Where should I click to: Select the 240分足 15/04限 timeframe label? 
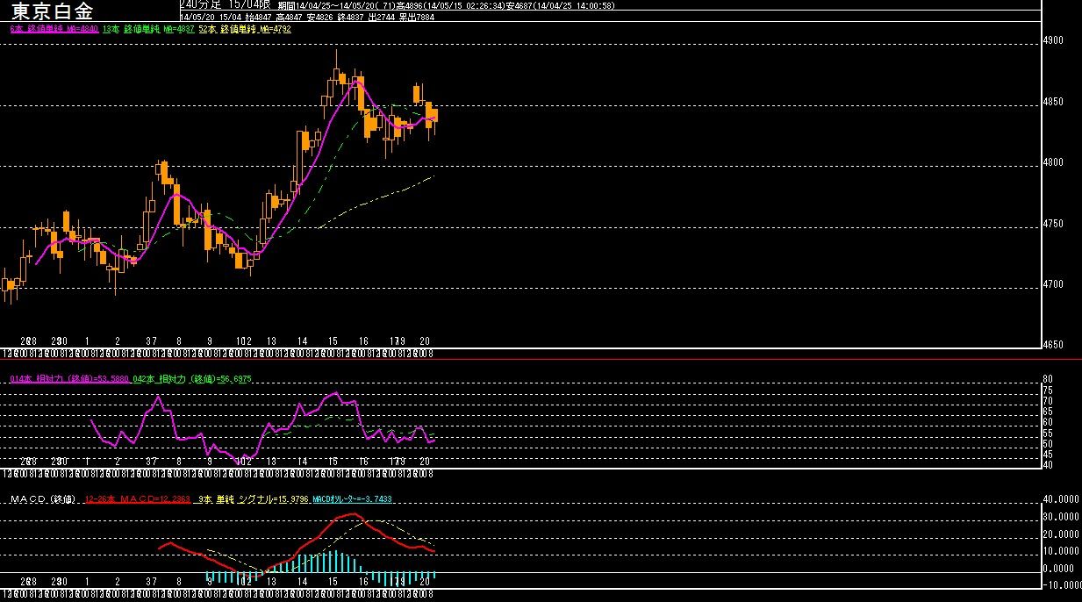point(225,5)
